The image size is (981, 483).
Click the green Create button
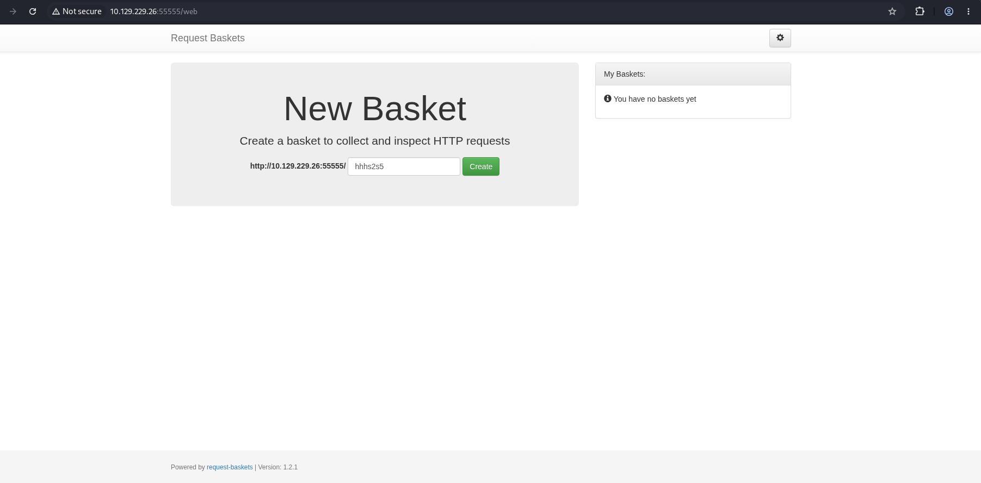pyautogui.click(x=481, y=166)
